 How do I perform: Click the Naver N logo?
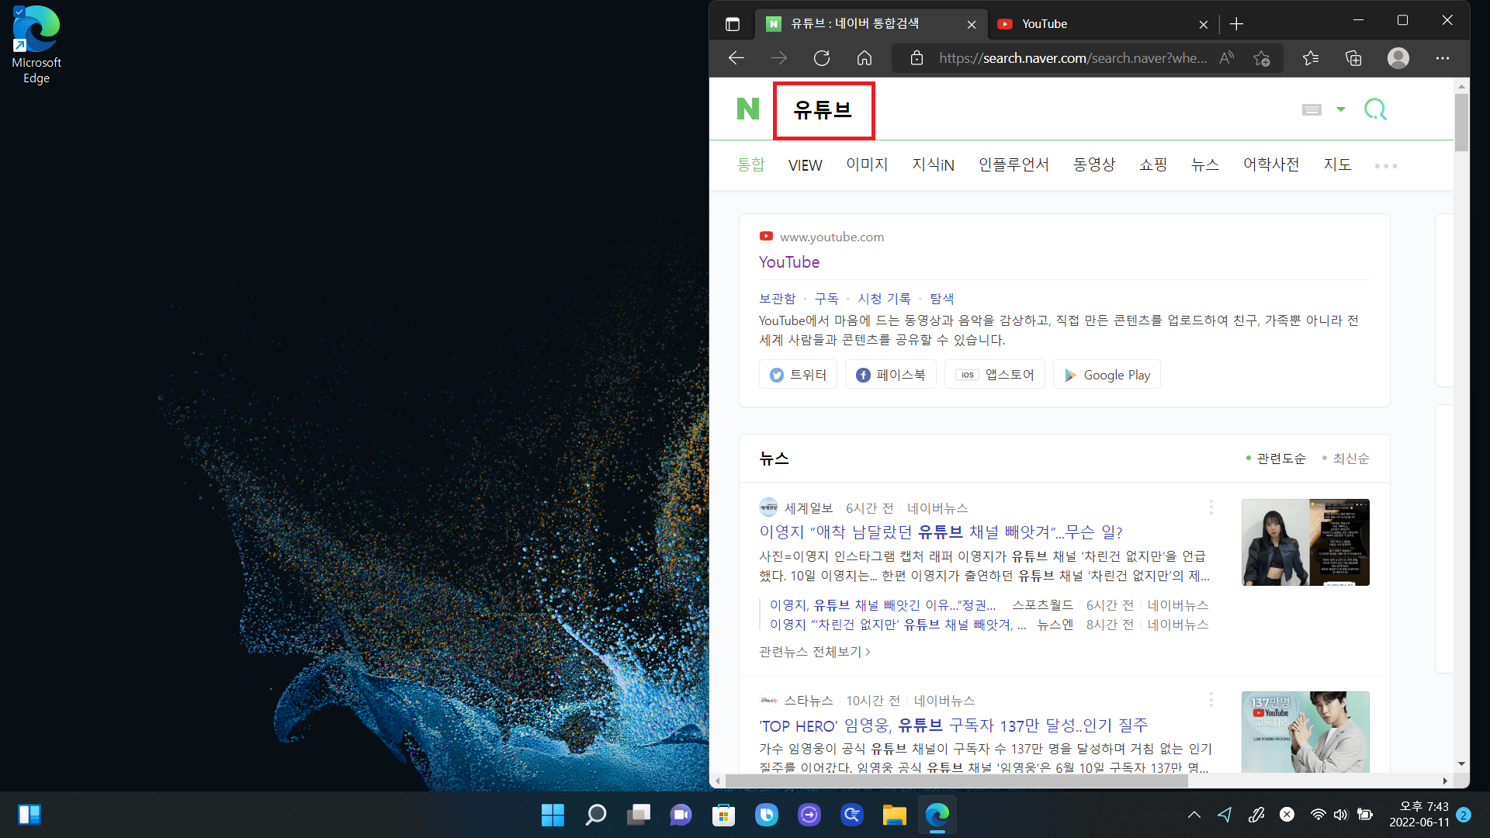[747, 109]
